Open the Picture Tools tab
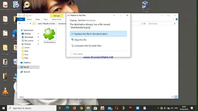The width and height of the screenshot is (198, 111). tap(57, 19)
